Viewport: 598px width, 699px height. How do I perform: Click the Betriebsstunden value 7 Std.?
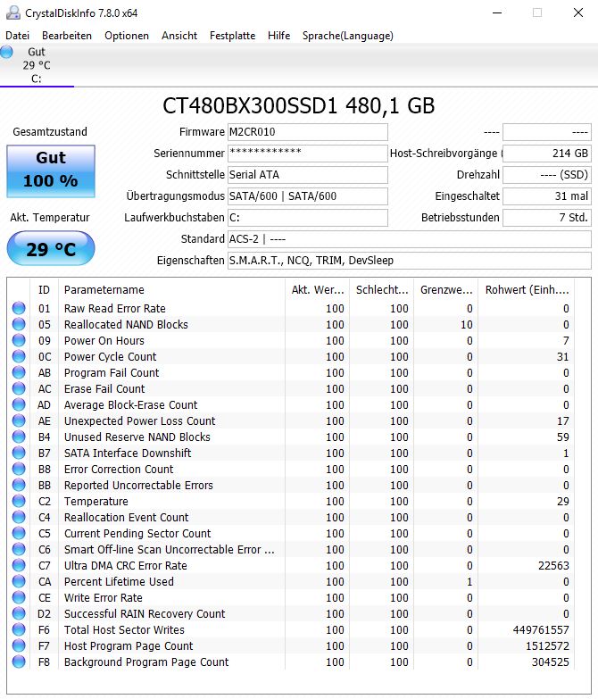[x=547, y=218]
